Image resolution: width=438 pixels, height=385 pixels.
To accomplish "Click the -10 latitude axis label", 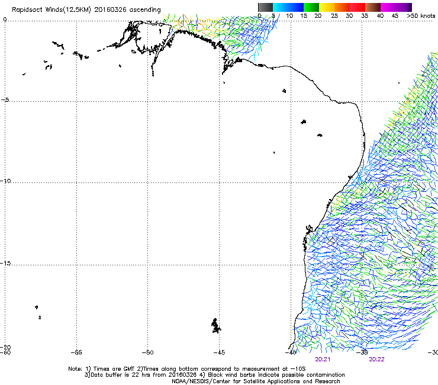I will tap(5, 181).
